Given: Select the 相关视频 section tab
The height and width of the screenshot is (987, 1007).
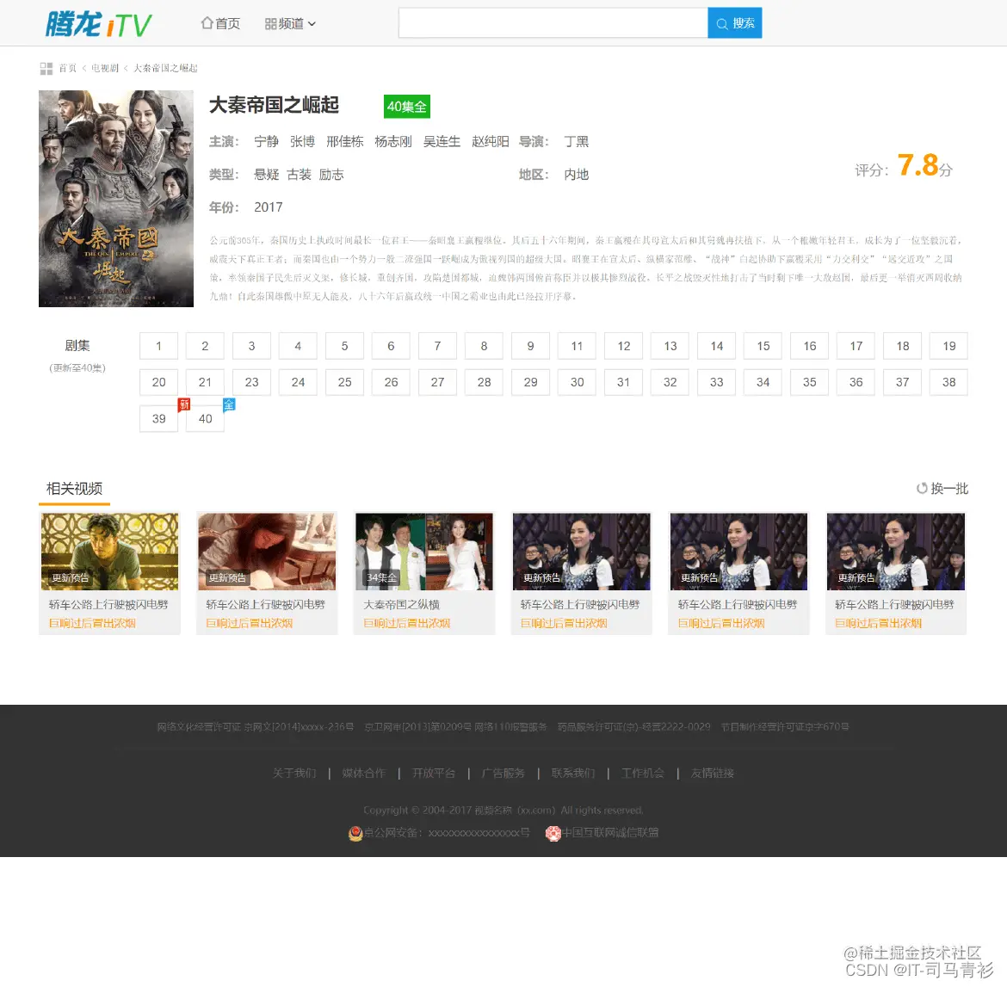Looking at the screenshot, I should pos(74,487).
